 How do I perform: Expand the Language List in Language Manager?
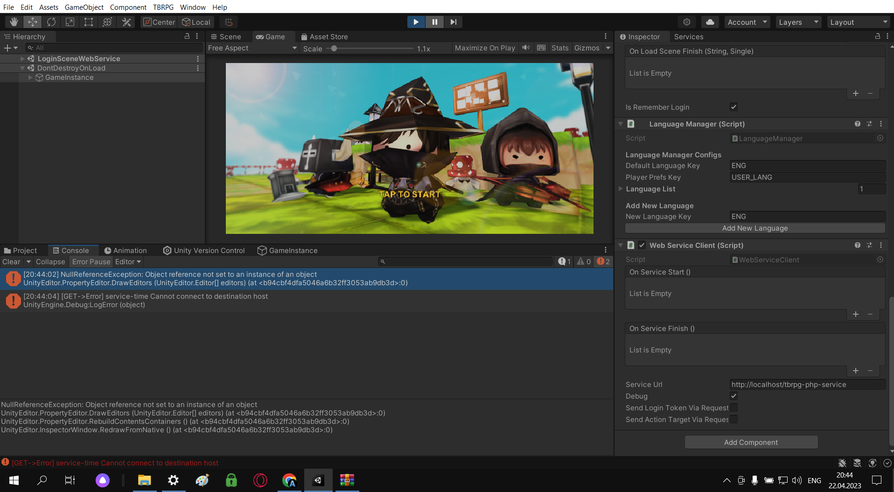[x=621, y=189]
